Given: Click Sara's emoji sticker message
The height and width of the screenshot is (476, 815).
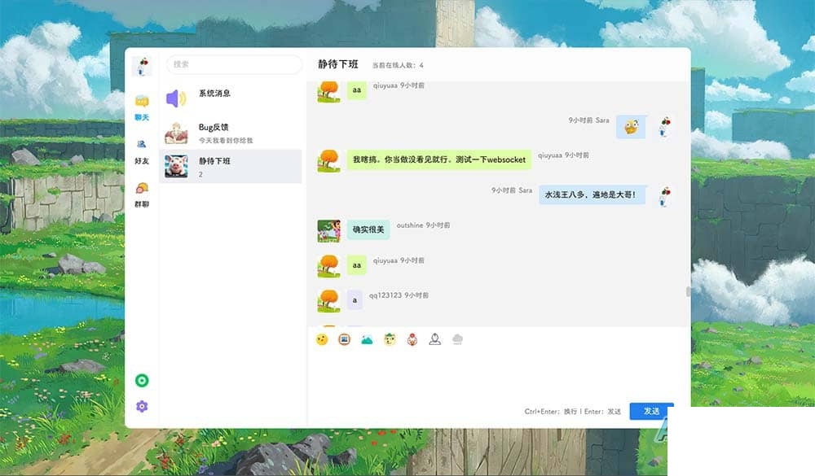Looking at the screenshot, I should pos(631,127).
